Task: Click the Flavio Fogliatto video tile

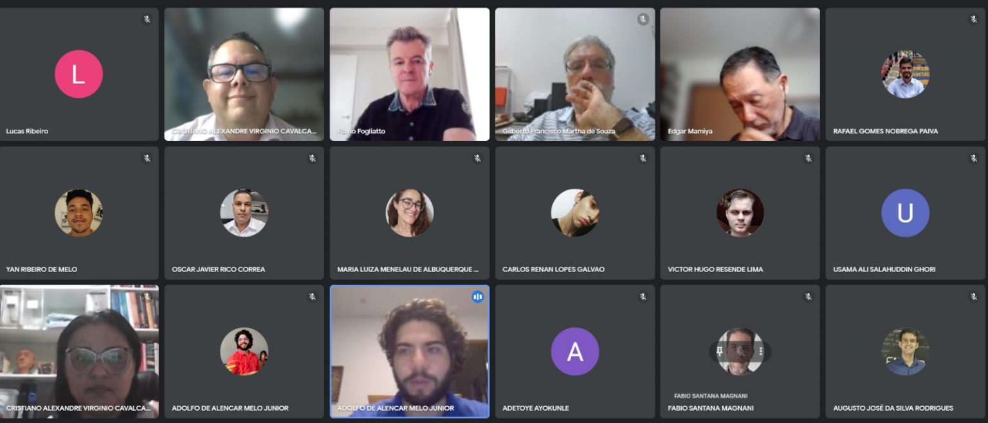Action: [x=410, y=74]
